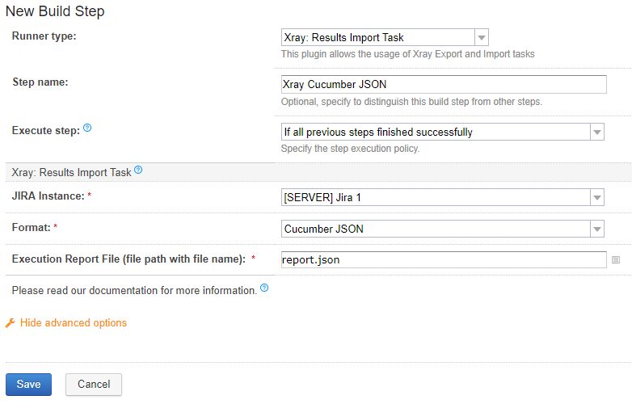Image resolution: width=632 pixels, height=404 pixels.
Task: Open the file tree icon beside report.json
Action: coord(616,260)
